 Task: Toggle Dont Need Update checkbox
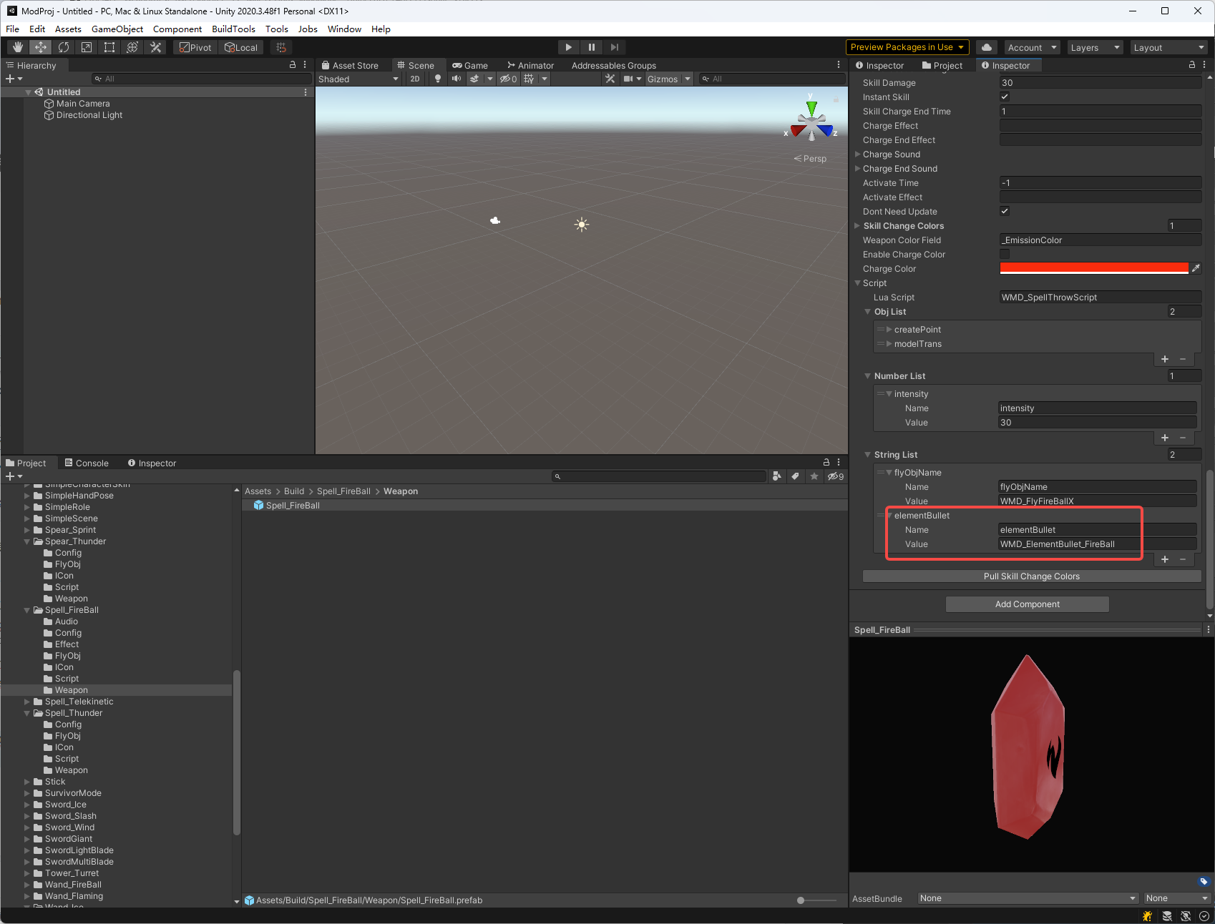[x=1005, y=211]
